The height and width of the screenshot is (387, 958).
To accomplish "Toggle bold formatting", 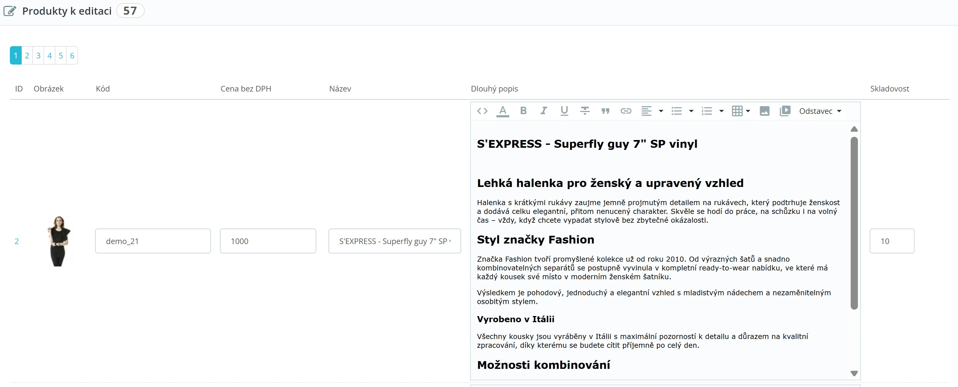I will pos(523,111).
